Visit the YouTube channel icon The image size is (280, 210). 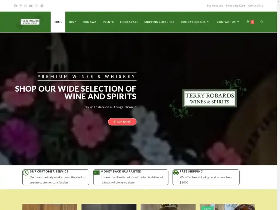(x=31, y=5)
